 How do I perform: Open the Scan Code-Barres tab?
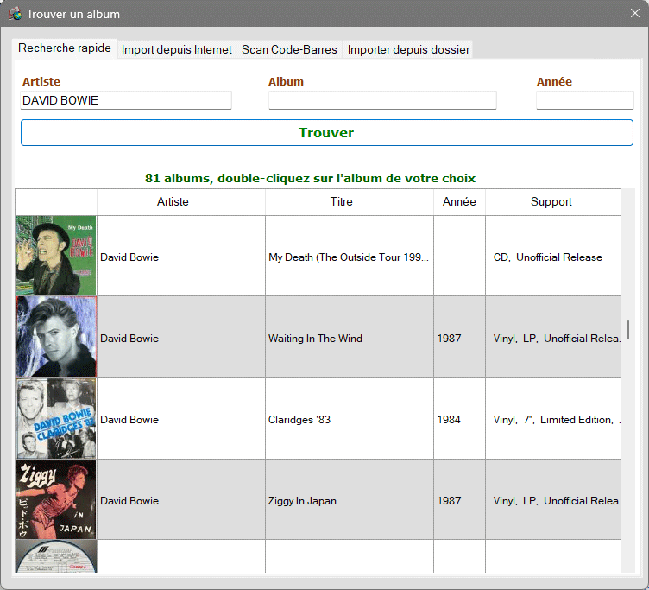click(289, 50)
